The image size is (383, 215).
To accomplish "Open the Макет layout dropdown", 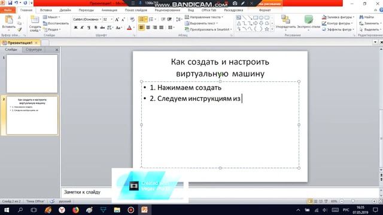I will click(x=51, y=17).
